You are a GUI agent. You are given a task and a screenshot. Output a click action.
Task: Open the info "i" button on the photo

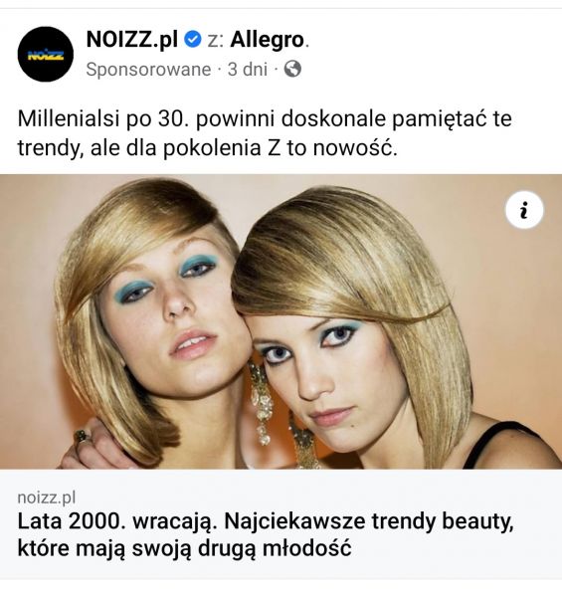(x=524, y=210)
